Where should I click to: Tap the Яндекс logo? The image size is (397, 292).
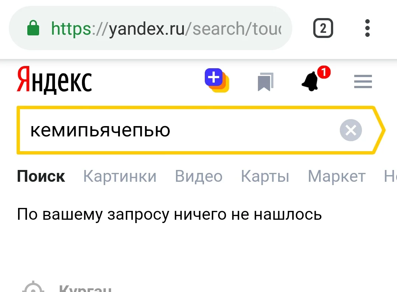[54, 80]
